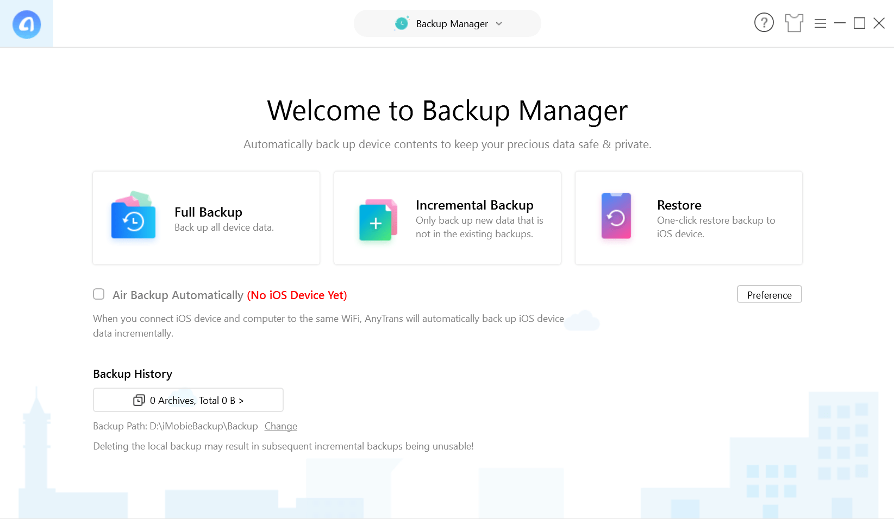
Task: Select the Full Backup title
Action: 208,212
